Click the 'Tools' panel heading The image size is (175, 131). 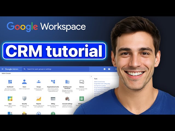tap(96, 79)
